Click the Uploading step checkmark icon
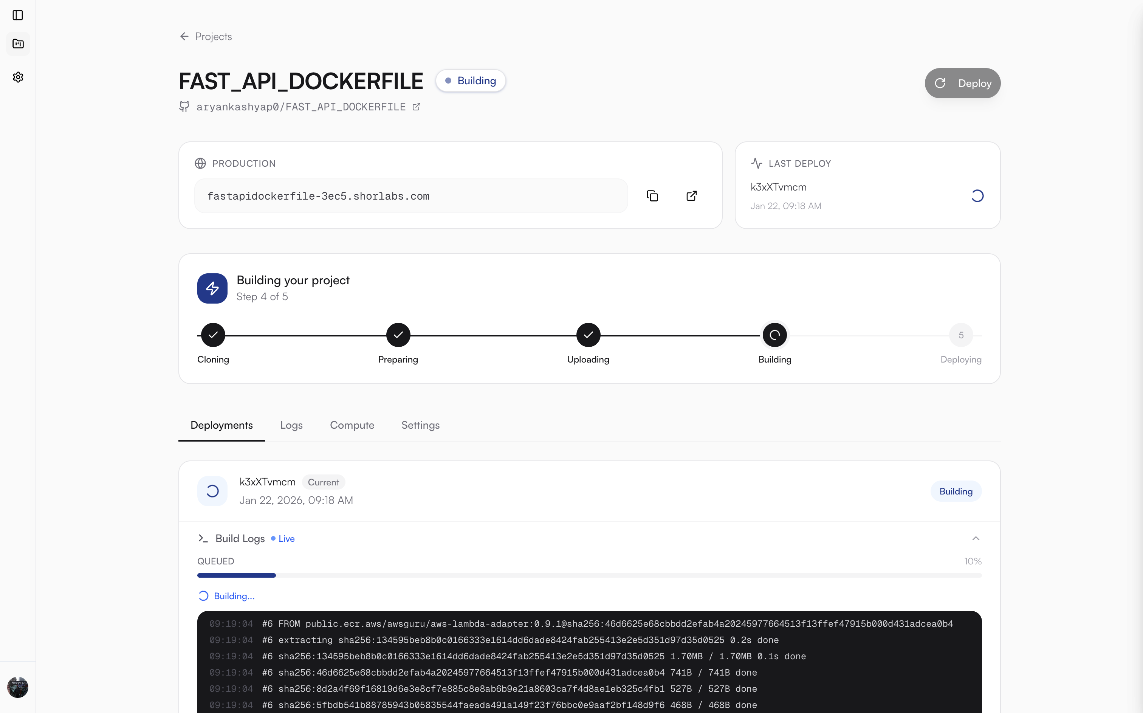Screen dimensions: 1143x713 (588, 335)
